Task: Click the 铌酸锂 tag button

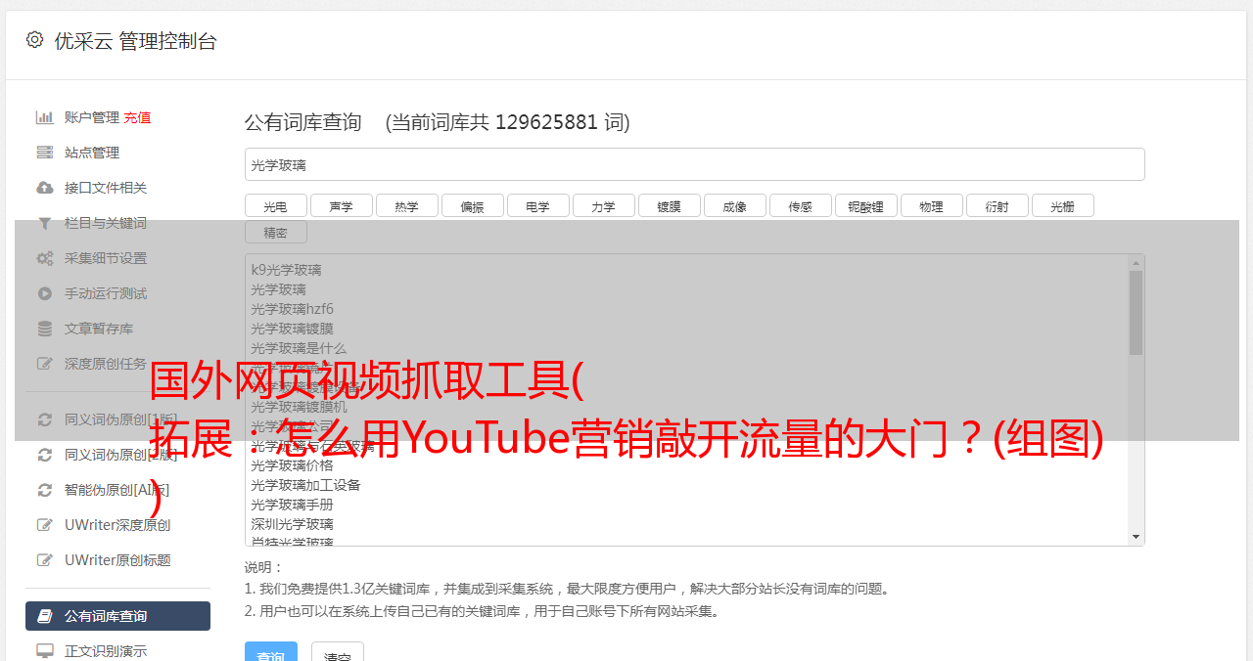Action: click(x=865, y=206)
